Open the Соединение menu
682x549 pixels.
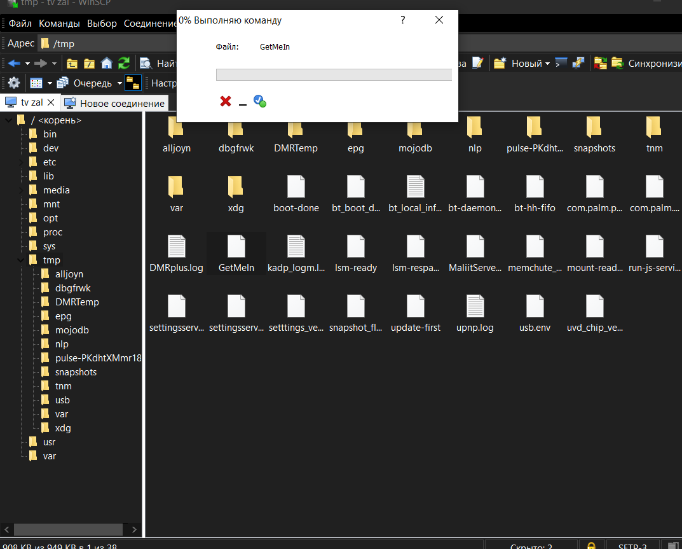click(x=149, y=24)
